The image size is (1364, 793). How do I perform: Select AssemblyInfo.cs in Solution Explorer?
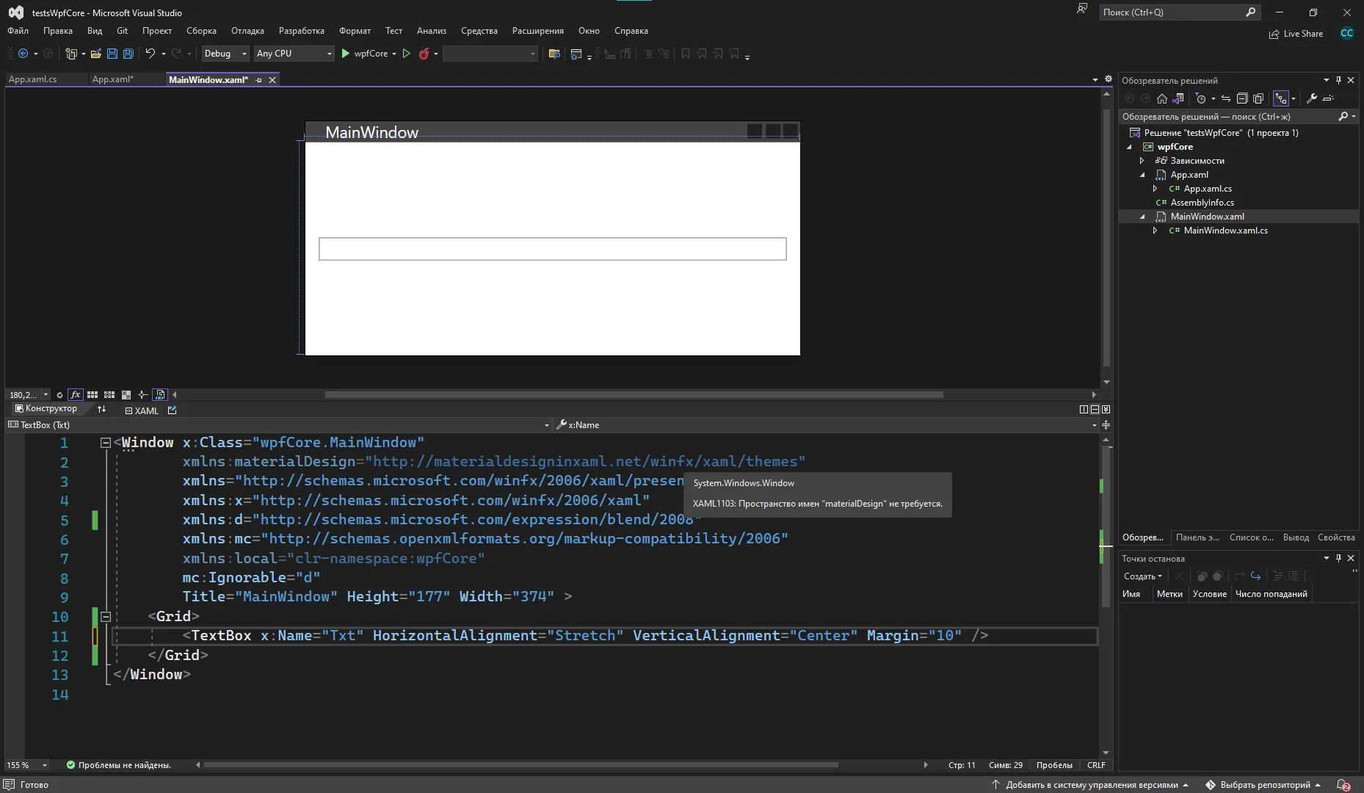coord(1202,203)
